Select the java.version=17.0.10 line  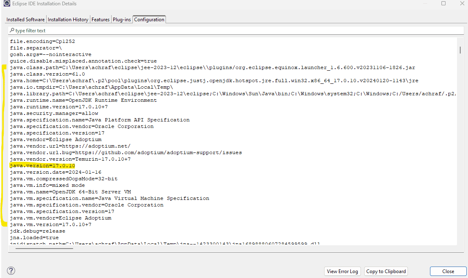(43, 166)
